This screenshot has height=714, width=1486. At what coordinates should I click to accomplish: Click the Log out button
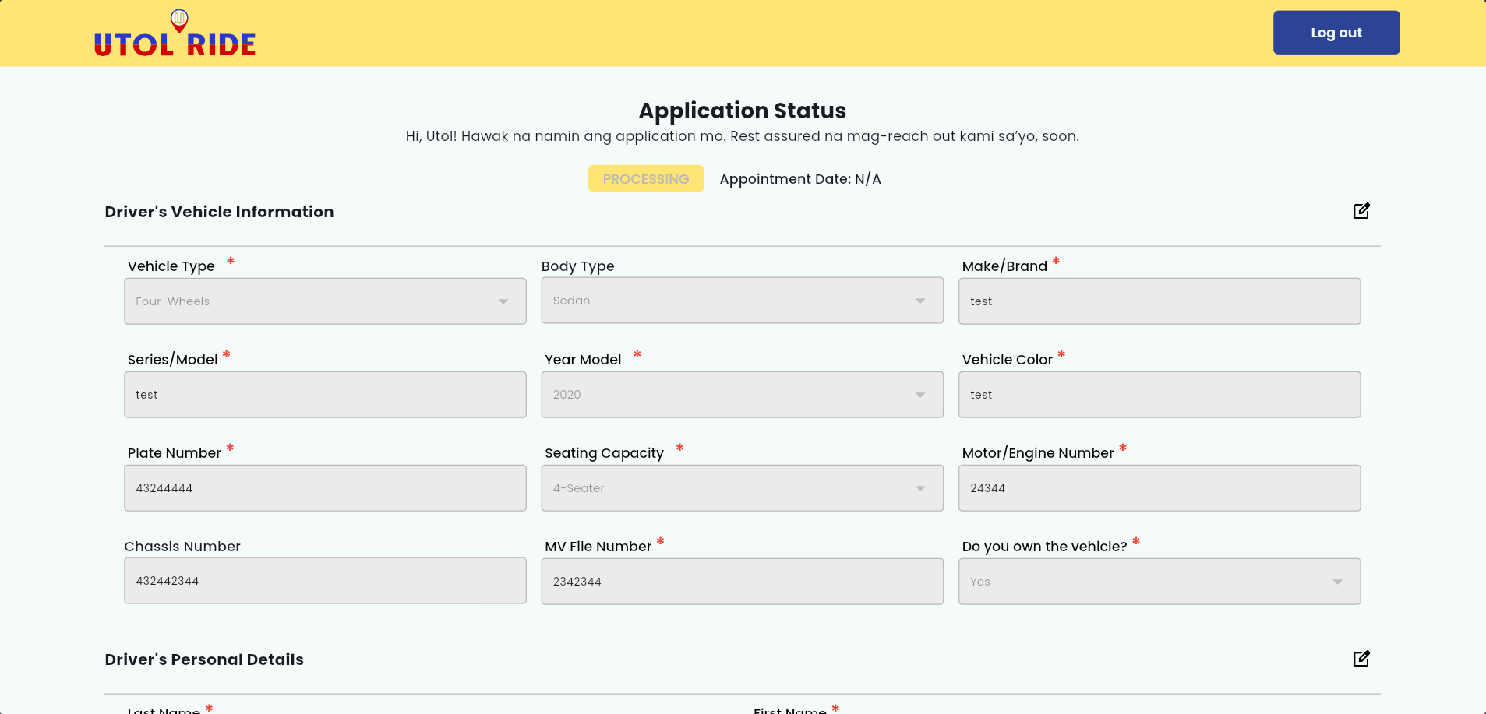pyautogui.click(x=1336, y=33)
